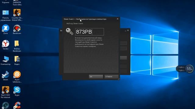Click the network speed indicator widget
The image size is (195, 109).
[x=181, y=69]
